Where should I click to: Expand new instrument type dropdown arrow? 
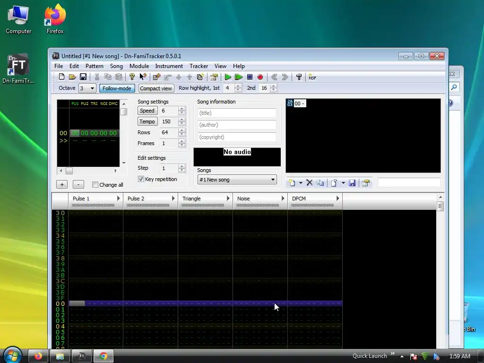click(301, 183)
